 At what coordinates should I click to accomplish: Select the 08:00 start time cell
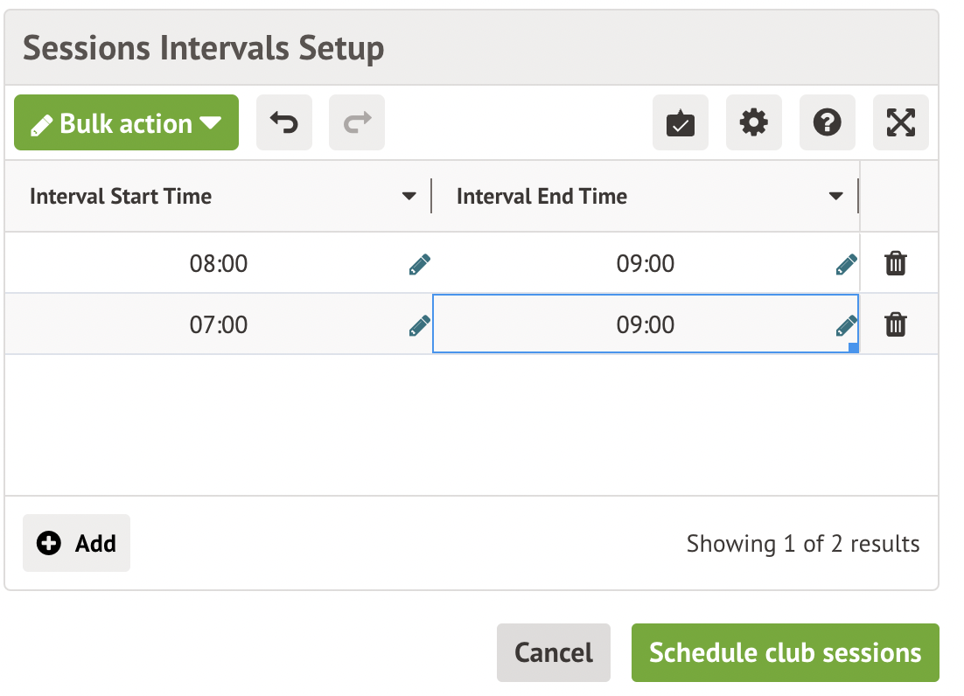coord(219,263)
